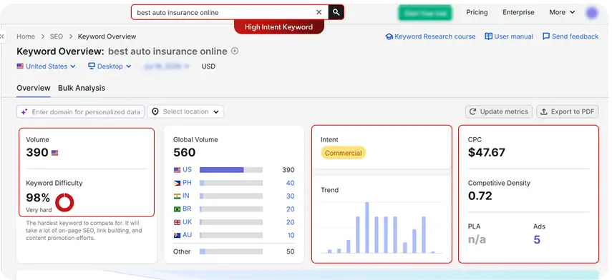Switch to the Overview tab

33,88
